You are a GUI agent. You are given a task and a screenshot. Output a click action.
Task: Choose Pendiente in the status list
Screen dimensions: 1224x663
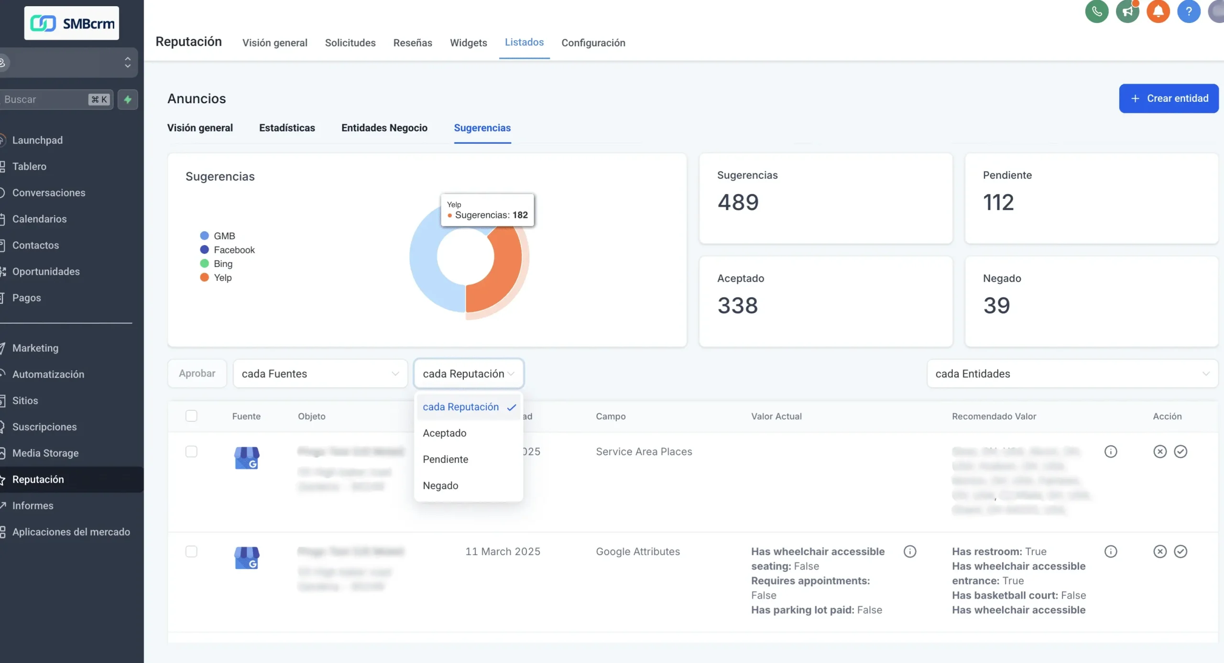[x=469, y=459]
